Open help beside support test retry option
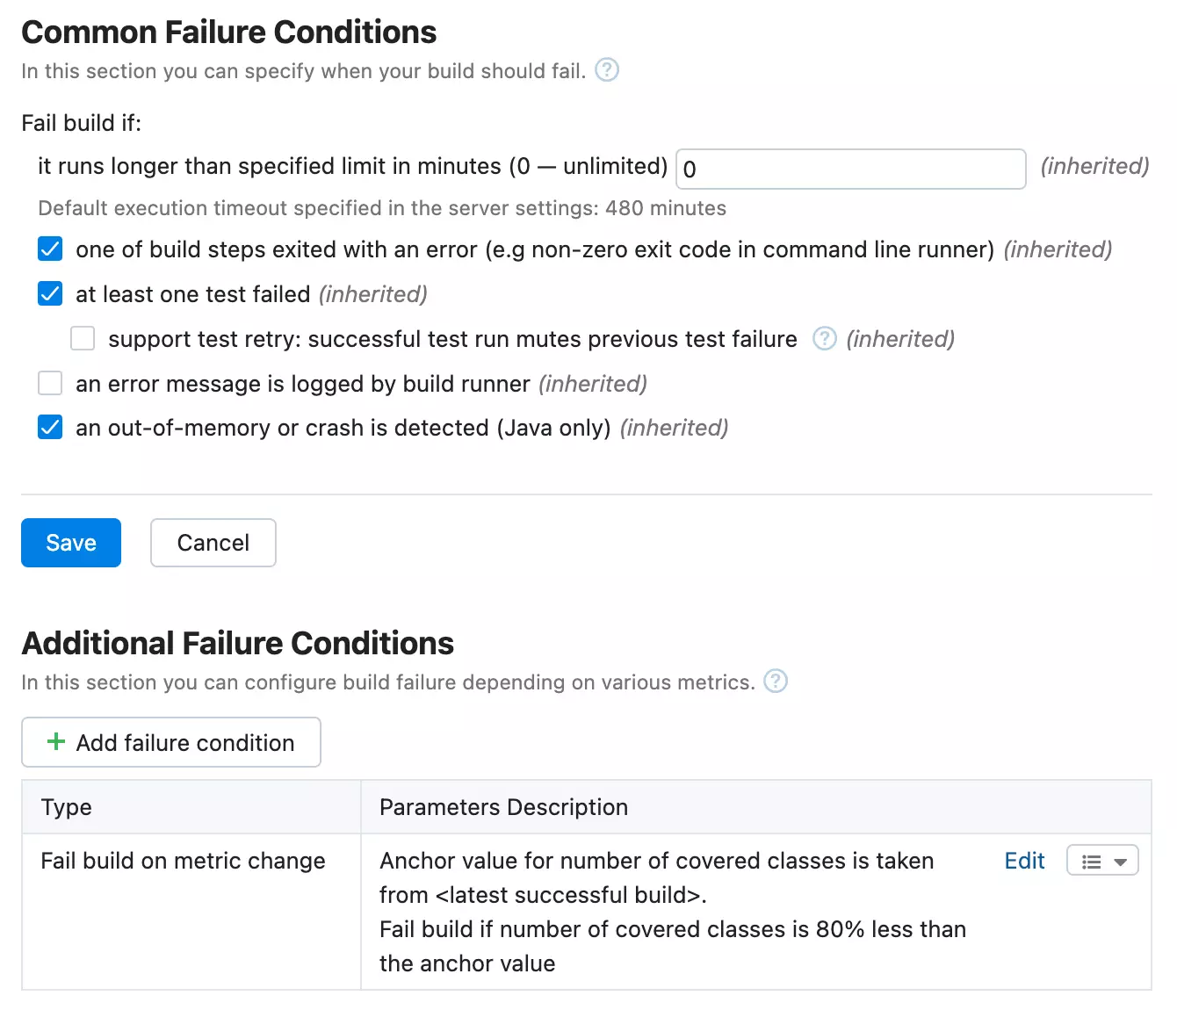This screenshot has height=1010, width=1177. tap(824, 339)
